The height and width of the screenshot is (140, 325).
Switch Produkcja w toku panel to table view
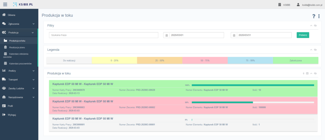pos(307,73)
